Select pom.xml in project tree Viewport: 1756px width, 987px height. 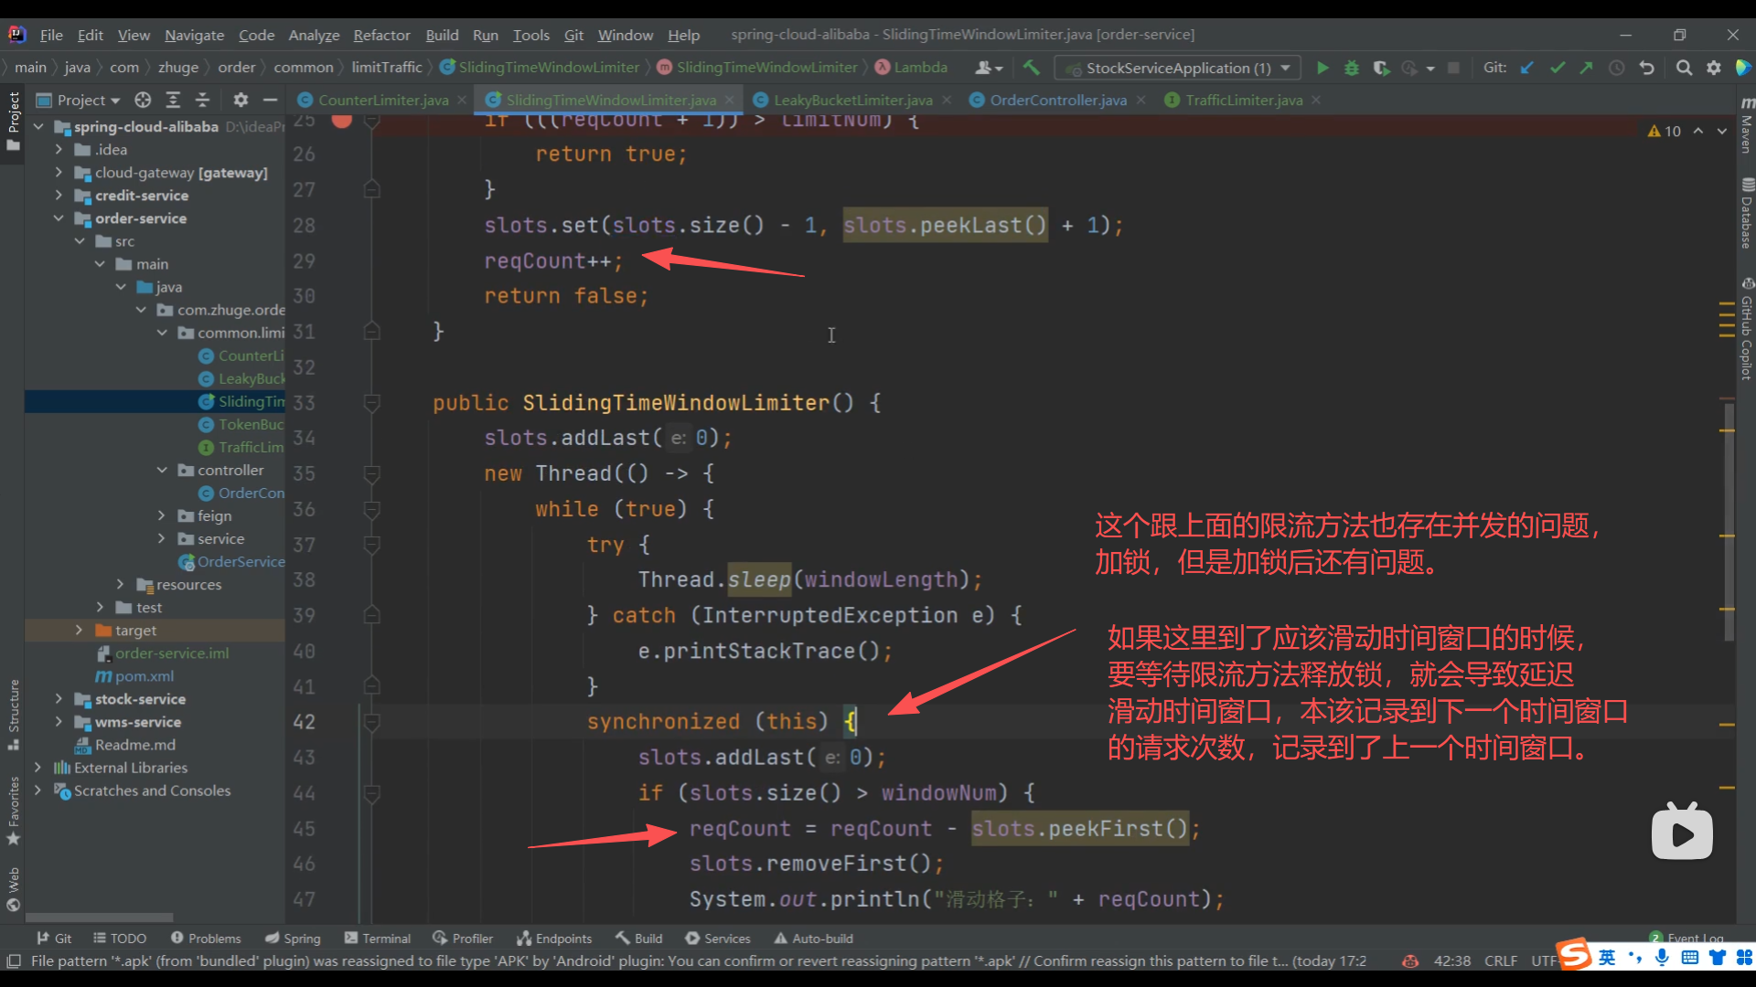point(144,676)
